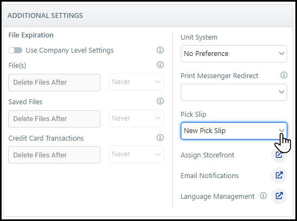Viewport: 297px width, 221px height.
Task: Toggle Use Company Level Settings switch
Action: (15, 50)
